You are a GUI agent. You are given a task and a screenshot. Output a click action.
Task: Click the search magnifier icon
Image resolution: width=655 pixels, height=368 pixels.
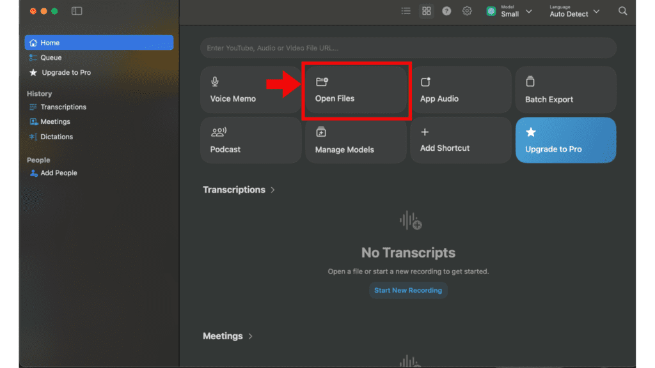pos(622,11)
